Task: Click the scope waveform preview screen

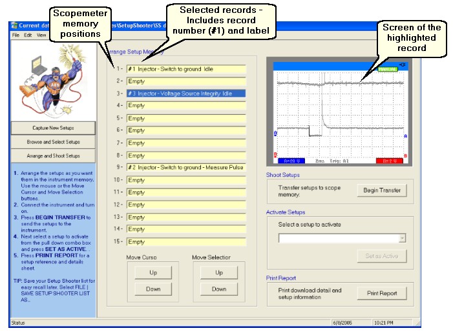Action: coord(341,112)
